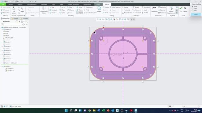Select the Point tool in Sketching
202x113 pixels.
click(x=86, y=10)
